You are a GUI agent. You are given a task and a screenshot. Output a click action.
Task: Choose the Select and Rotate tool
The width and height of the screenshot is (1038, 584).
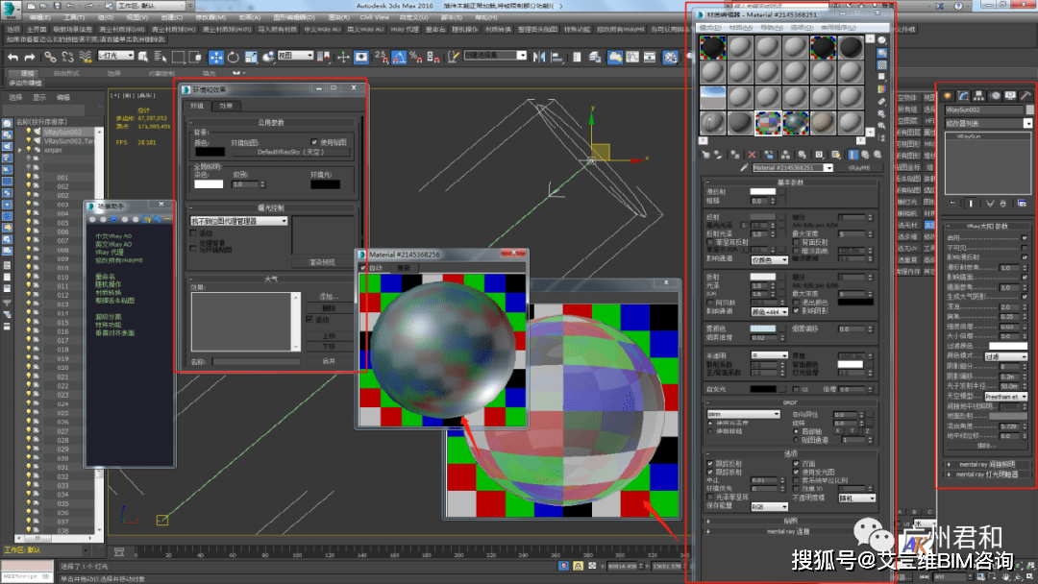[233, 58]
